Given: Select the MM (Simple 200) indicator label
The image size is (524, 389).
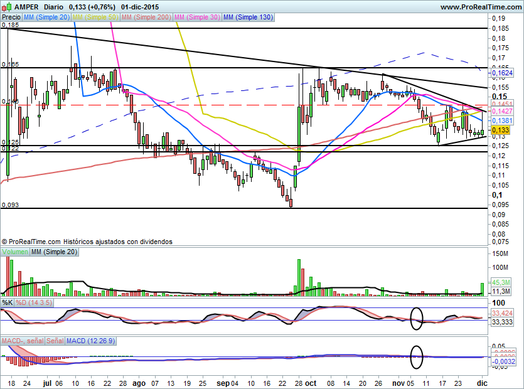Looking at the screenshot, I should click(x=146, y=18).
